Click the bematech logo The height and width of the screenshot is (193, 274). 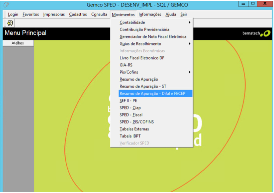point(256,33)
